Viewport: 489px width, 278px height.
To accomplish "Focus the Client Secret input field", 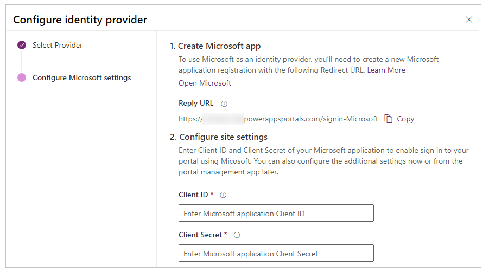I will (276, 253).
